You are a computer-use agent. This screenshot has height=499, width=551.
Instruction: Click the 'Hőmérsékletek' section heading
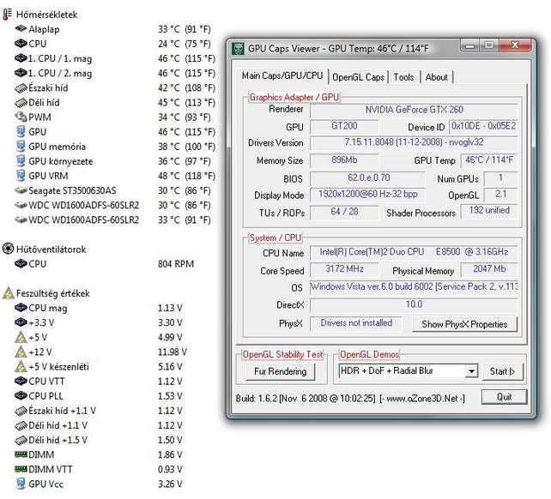(x=46, y=15)
